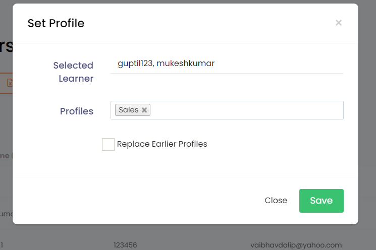Screen dimensions: 376x250
Task: Click the Set Profile dialog title
Action: 56,23
